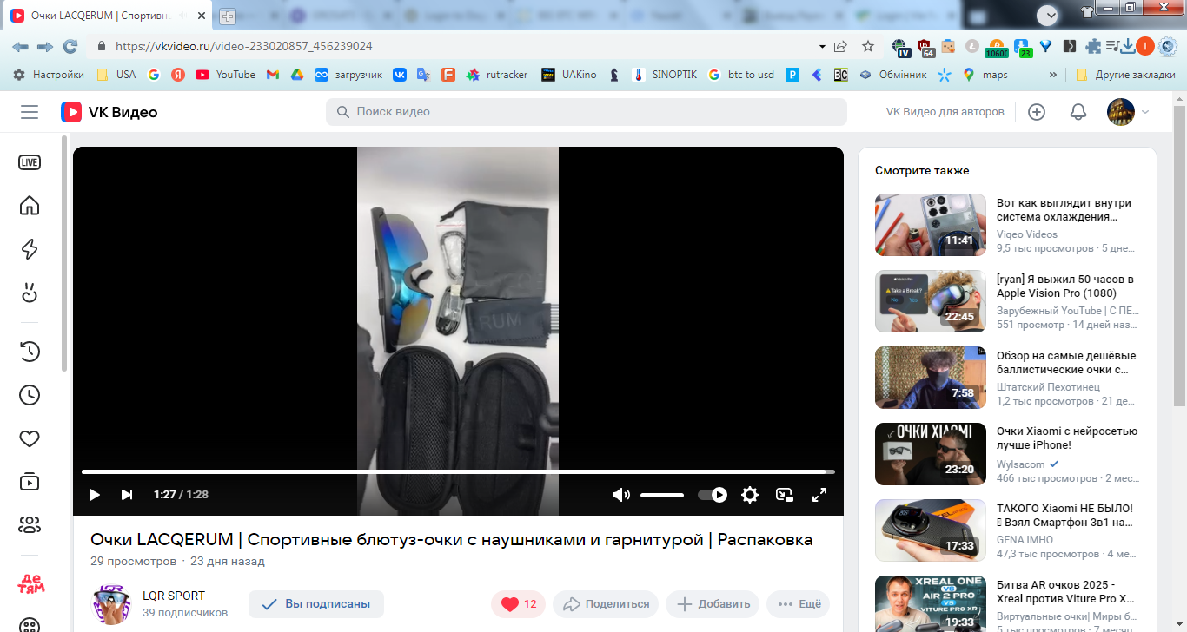Open the Watch Later clock sidebar icon

coord(30,395)
